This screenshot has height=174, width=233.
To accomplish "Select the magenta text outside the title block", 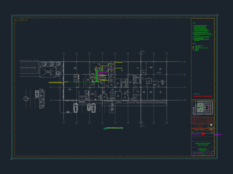I will point(218,135).
